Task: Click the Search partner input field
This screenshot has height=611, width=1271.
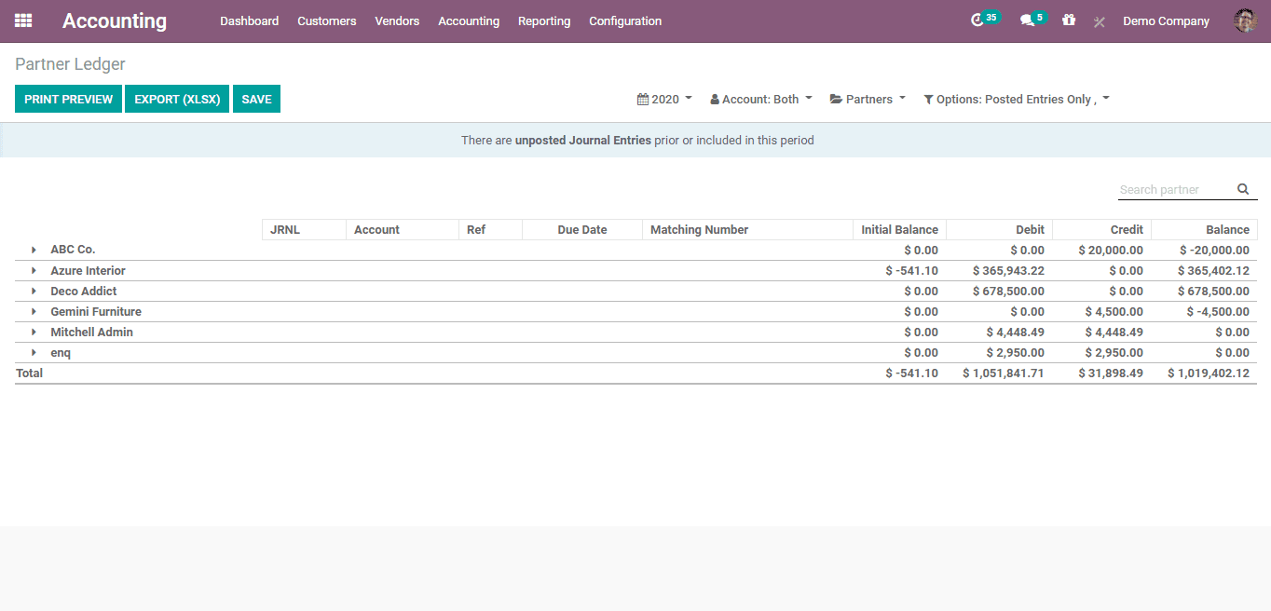Action: click(1174, 189)
